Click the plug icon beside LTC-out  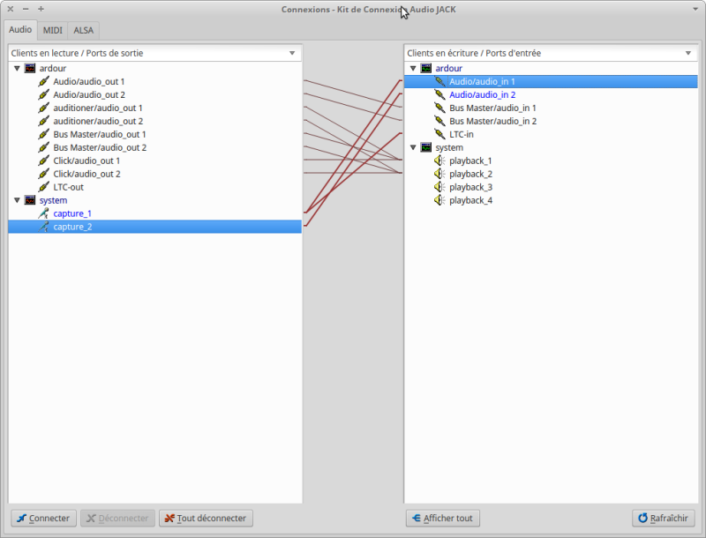pos(43,187)
